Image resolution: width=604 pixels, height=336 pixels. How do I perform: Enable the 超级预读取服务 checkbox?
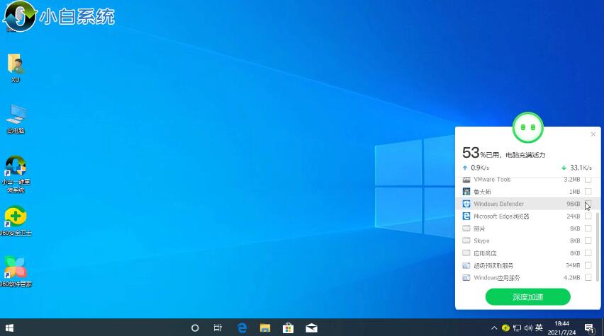[x=588, y=265]
